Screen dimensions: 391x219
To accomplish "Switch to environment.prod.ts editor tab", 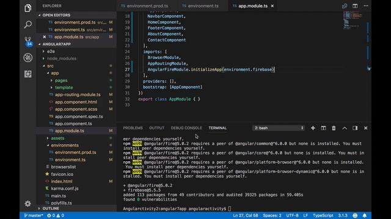I will [x=147, y=6].
